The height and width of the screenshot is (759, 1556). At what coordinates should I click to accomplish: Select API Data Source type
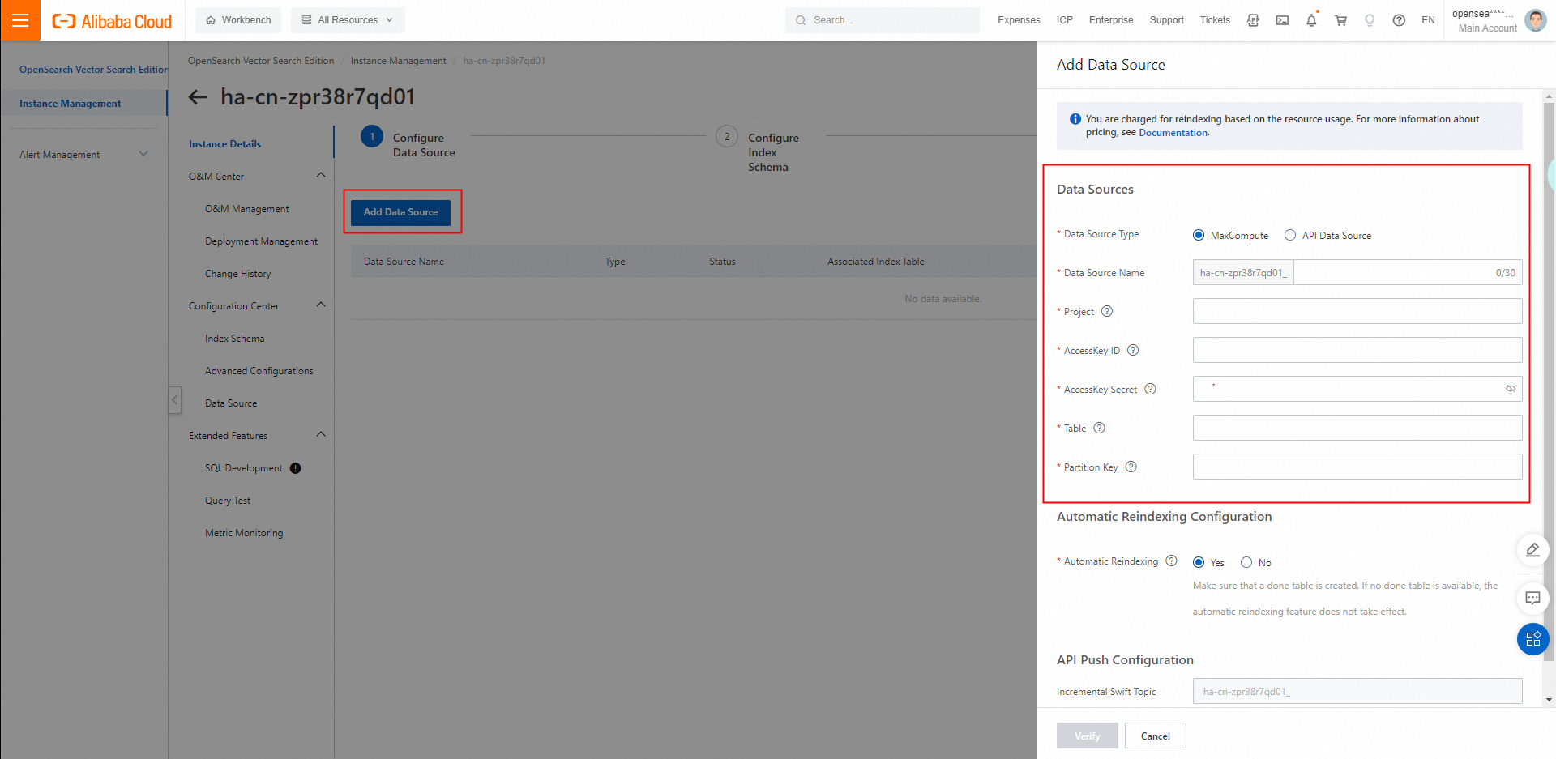click(1290, 236)
